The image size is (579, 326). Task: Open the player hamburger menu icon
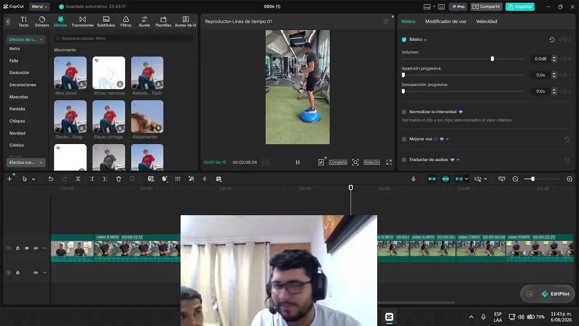tap(386, 21)
